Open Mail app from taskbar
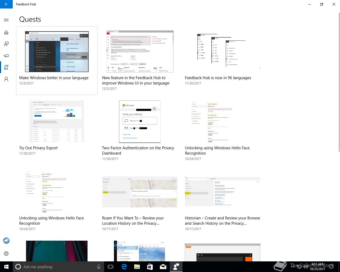 tap(163, 267)
